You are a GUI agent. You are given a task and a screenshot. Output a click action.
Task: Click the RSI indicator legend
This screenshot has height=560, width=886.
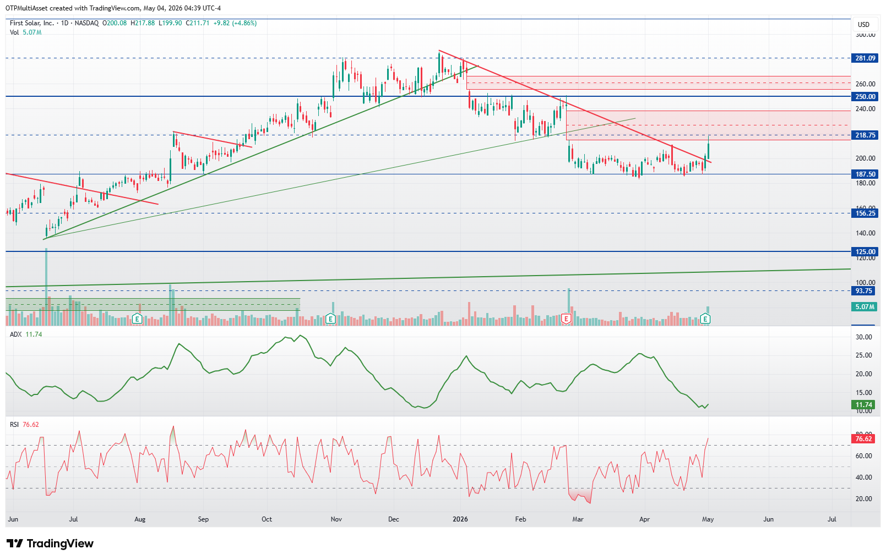[24, 425]
